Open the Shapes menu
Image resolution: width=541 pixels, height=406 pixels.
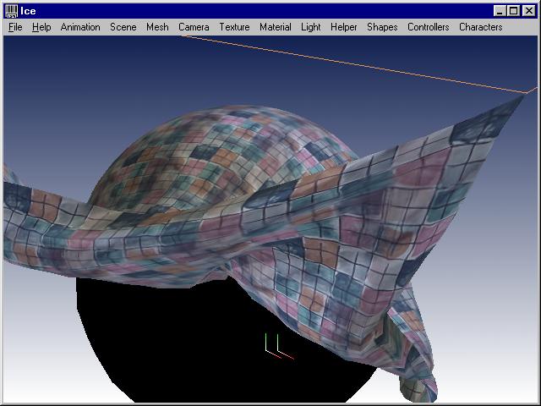click(382, 27)
